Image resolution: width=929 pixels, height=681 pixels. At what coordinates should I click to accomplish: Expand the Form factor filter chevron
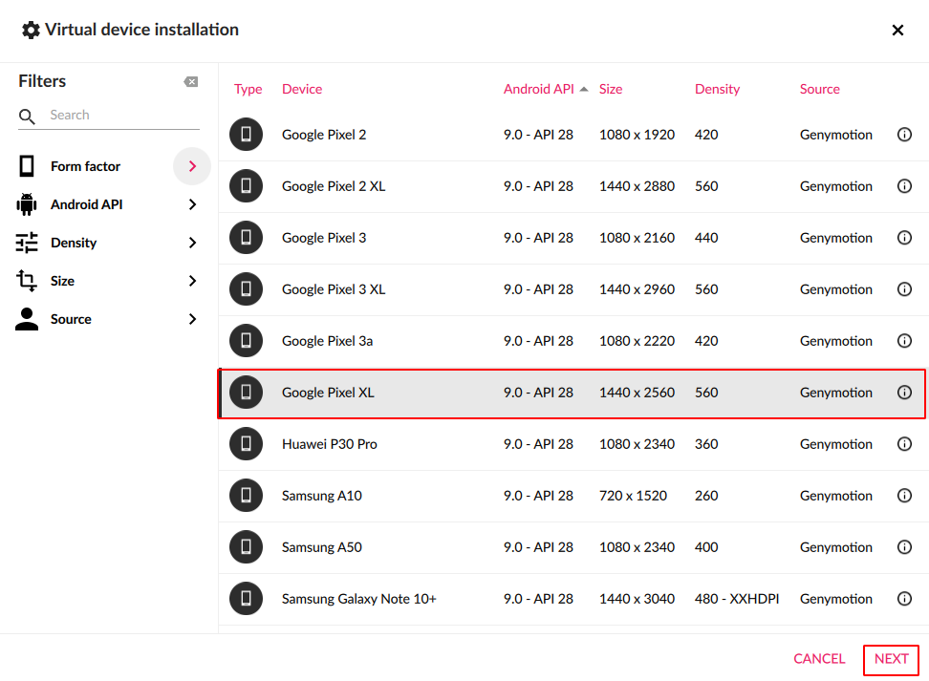pyautogui.click(x=192, y=166)
